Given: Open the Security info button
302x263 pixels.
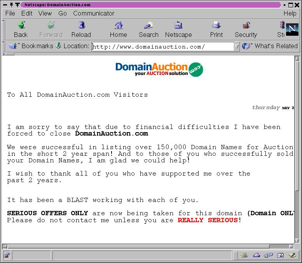Looking at the screenshot, I should 246,30.
